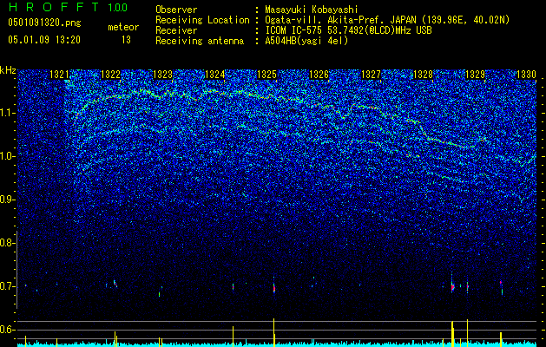Click the meteor count value 13
This screenshot has height=347, width=546.
126,40
